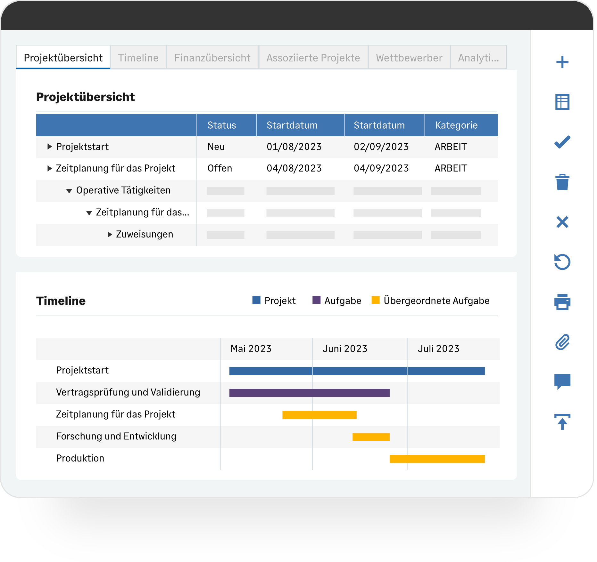Viewport: 597px width, 562px height.
Task: Open the comment speech bubble icon
Action: [562, 381]
